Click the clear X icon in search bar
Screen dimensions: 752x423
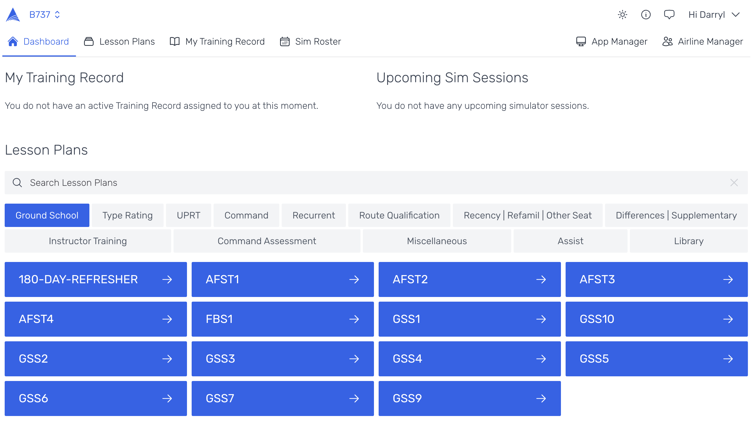coord(734,183)
